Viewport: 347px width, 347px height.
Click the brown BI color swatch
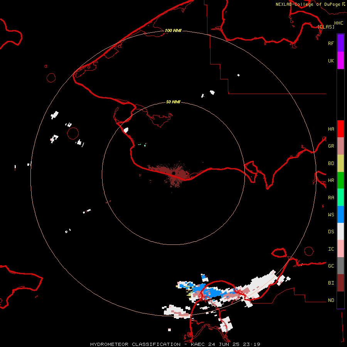[340, 283]
